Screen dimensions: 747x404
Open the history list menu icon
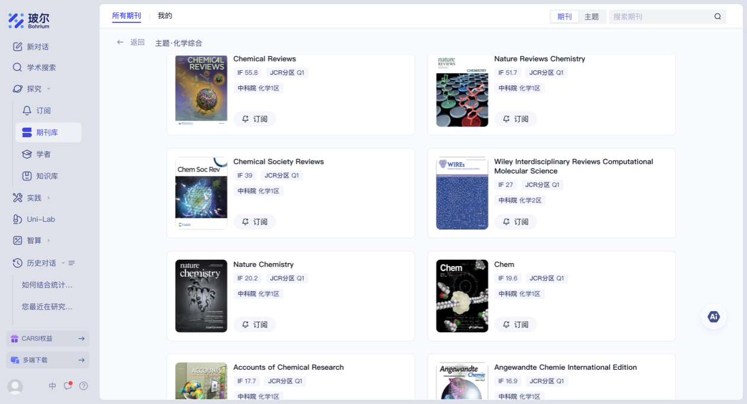click(x=72, y=263)
